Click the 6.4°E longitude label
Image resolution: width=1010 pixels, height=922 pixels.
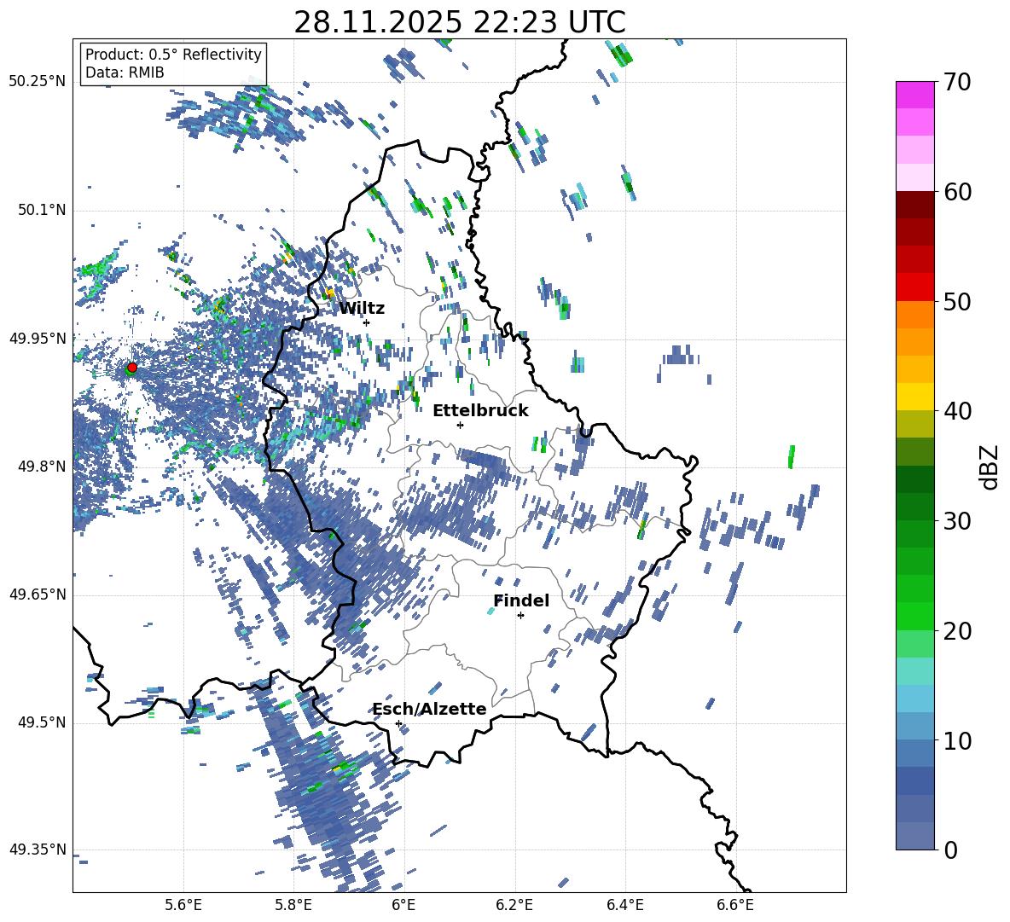coord(624,905)
